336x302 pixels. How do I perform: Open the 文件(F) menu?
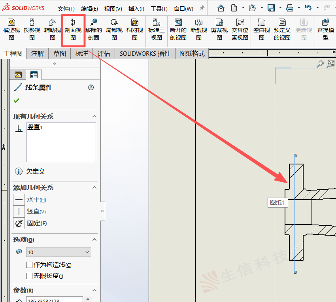pyautogui.click(x=66, y=9)
